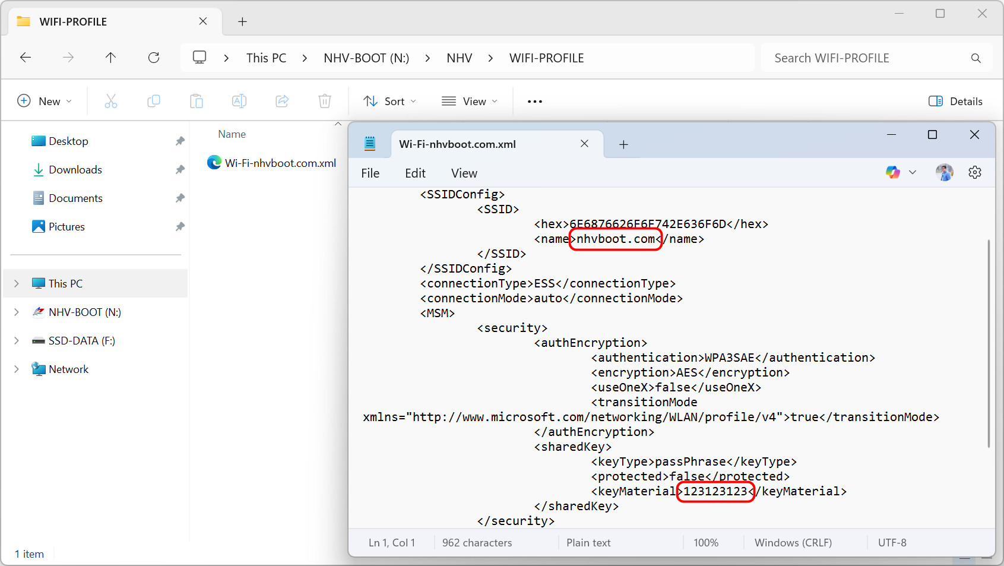Click the Back navigation arrow
This screenshot has height=566, width=1004.
click(x=26, y=58)
